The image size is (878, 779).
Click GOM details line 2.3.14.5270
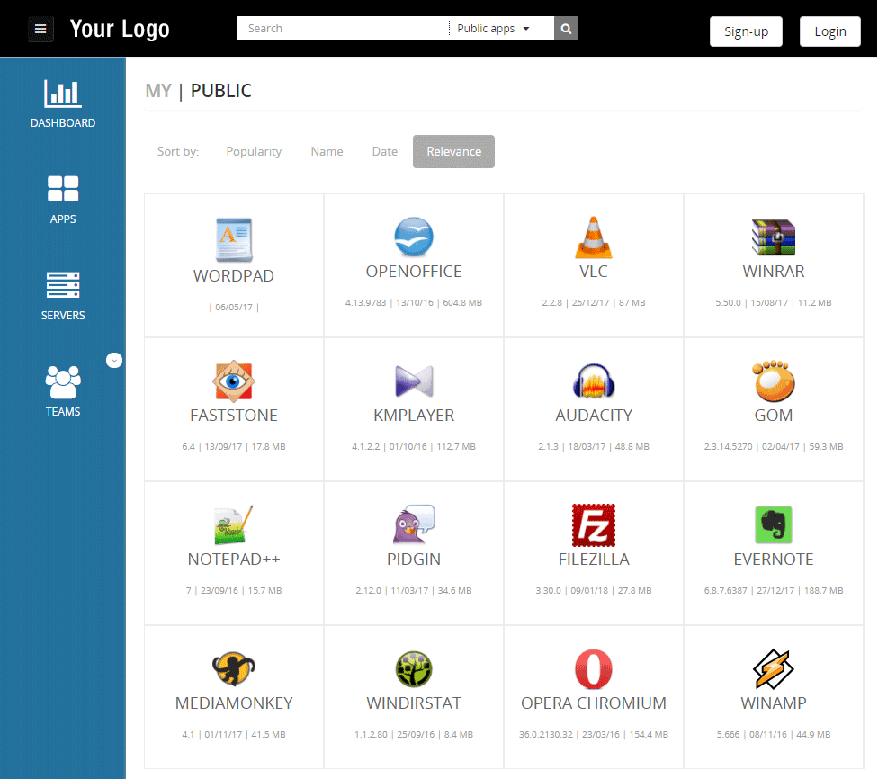[774, 446]
